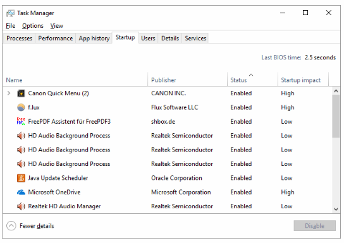Select the Canon Quick Menu (2) row
This screenshot has height=243, width=344.
[x=168, y=93]
